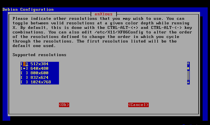Click the 'Supported resolutions' list heading
Image resolution: width=210 pixels, height=125 pixels.
tap(39, 55)
